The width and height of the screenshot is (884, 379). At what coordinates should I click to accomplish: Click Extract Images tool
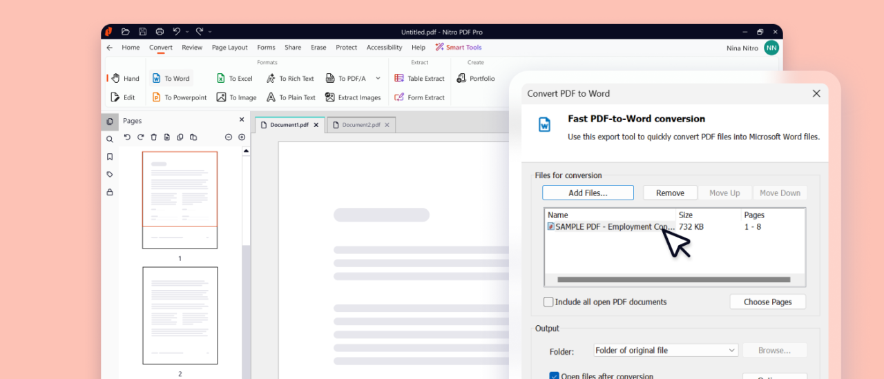click(x=353, y=97)
